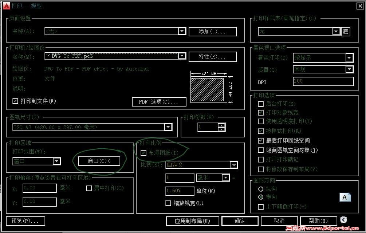This screenshot has width=366, height=233.
Task: Decrease number of copies stepper down
Action: 221,129
